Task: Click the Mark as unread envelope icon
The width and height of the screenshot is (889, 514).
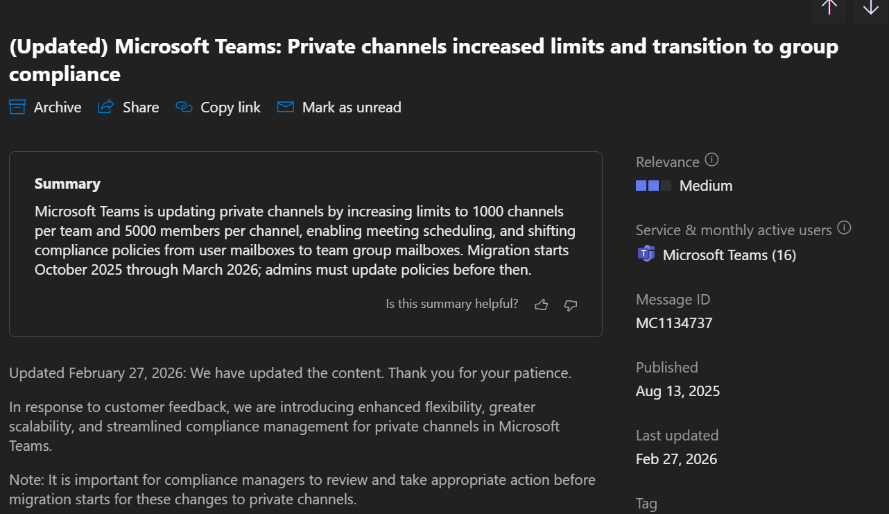Action: pos(286,107)
